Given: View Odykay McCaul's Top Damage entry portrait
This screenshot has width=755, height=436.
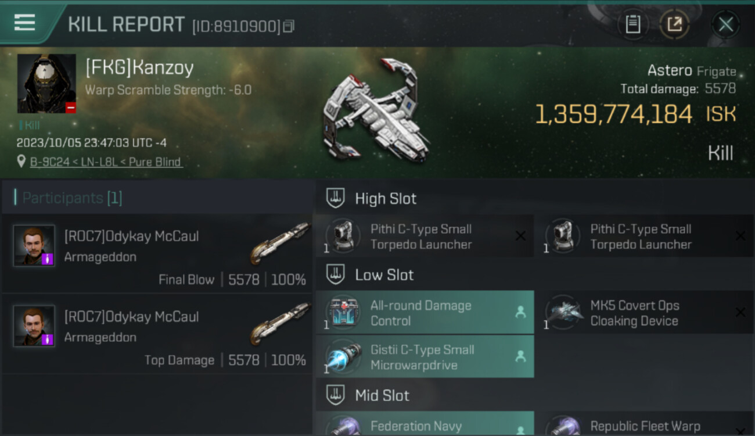Looking at the screenshot, I should coord(34,326).
